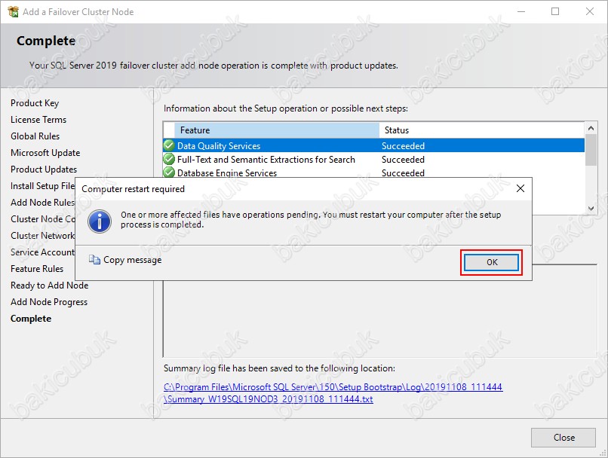
Task: Click the Feature column header
Action: 277,130
